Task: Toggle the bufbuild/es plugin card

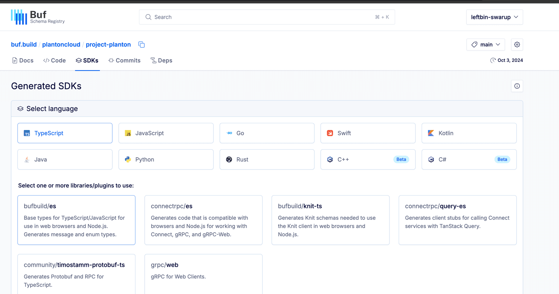Action: tap(76, 220)
